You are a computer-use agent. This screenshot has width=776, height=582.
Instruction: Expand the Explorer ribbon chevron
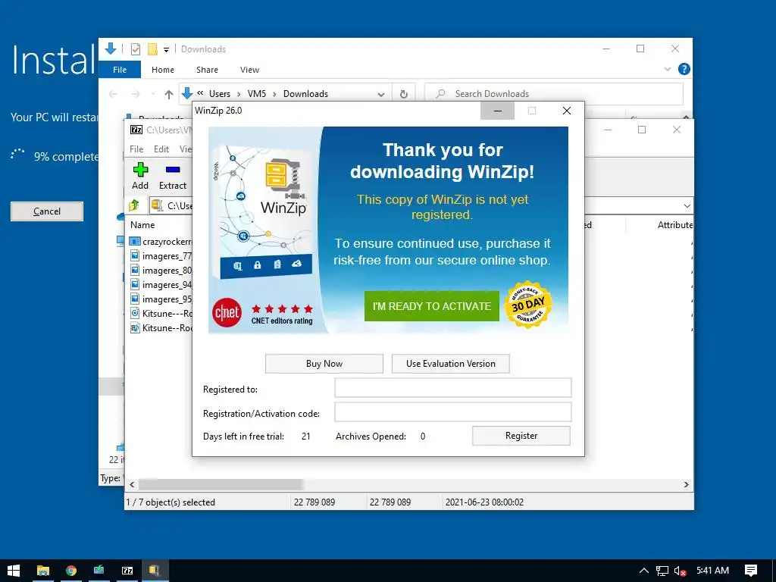(x=667, y=69)
